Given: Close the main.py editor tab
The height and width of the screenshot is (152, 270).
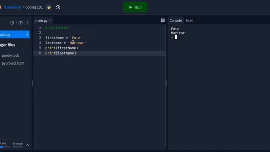Looking at the screenshot, I should click(50, 20).
